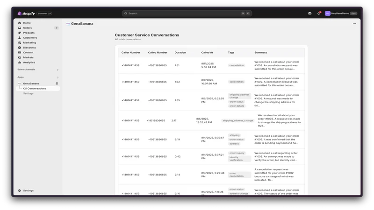
Task: Click the Markets globe icon
Action: coord(20,57)
